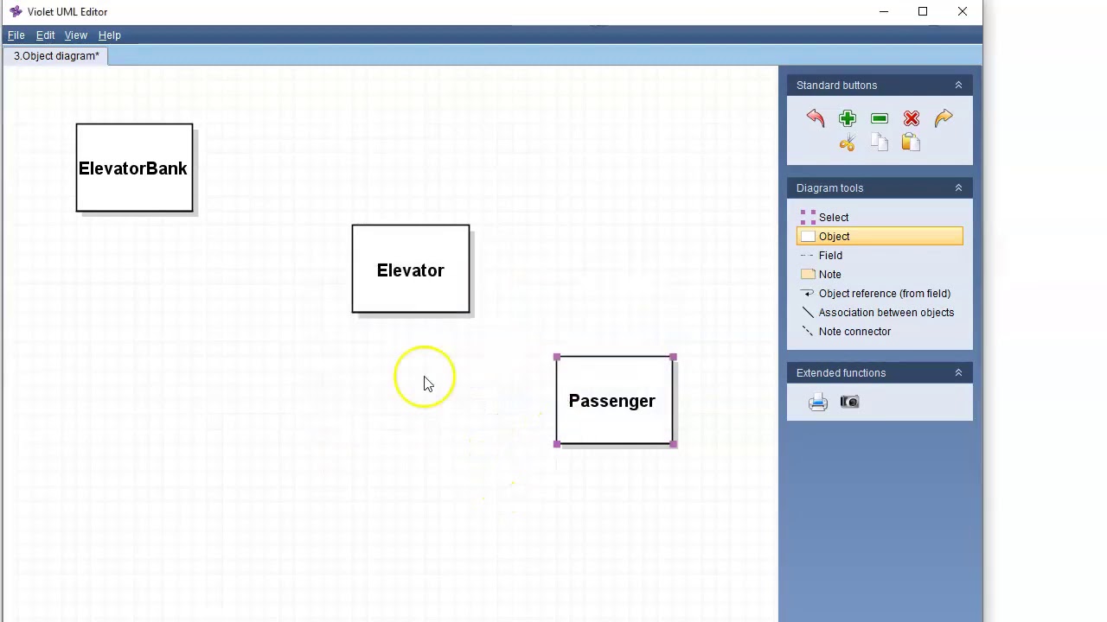Viewport: 1107px width, 622px height.
Task: Select the ElevatorBank object node
Action: (134, 168)
